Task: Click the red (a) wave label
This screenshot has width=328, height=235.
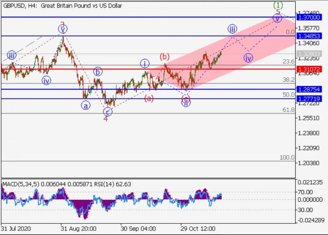Action: (149, 99)
